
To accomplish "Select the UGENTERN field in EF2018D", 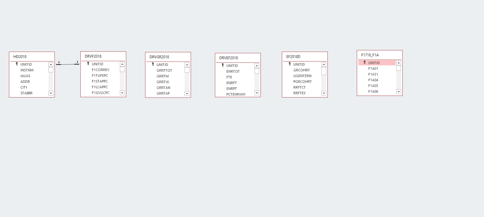I will pos(302,76).
